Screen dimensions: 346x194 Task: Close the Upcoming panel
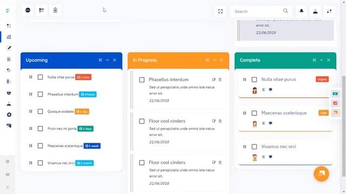(115, 60)
